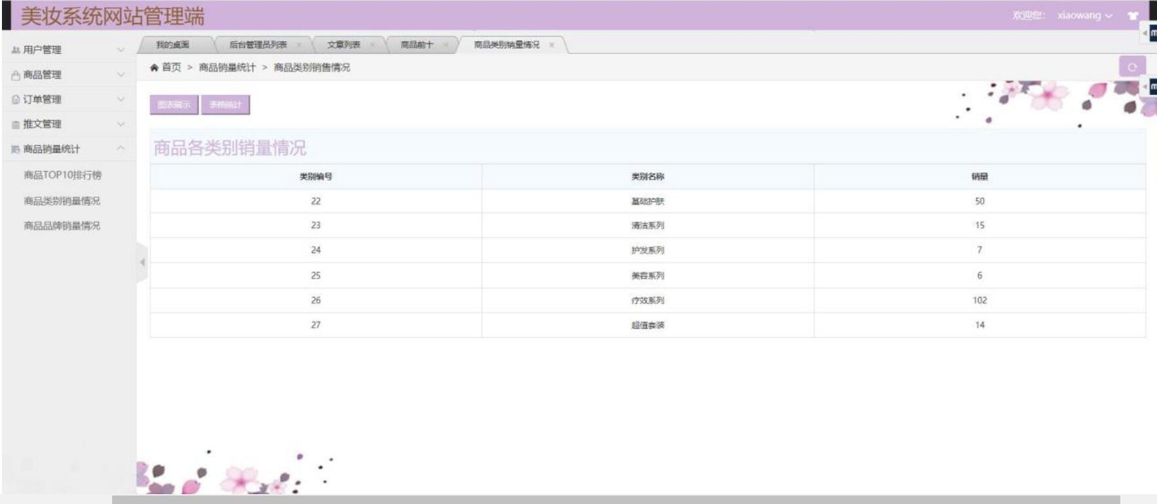
Task: Click the 美妆系统网站管理端 site title
Action: point(113,16)
